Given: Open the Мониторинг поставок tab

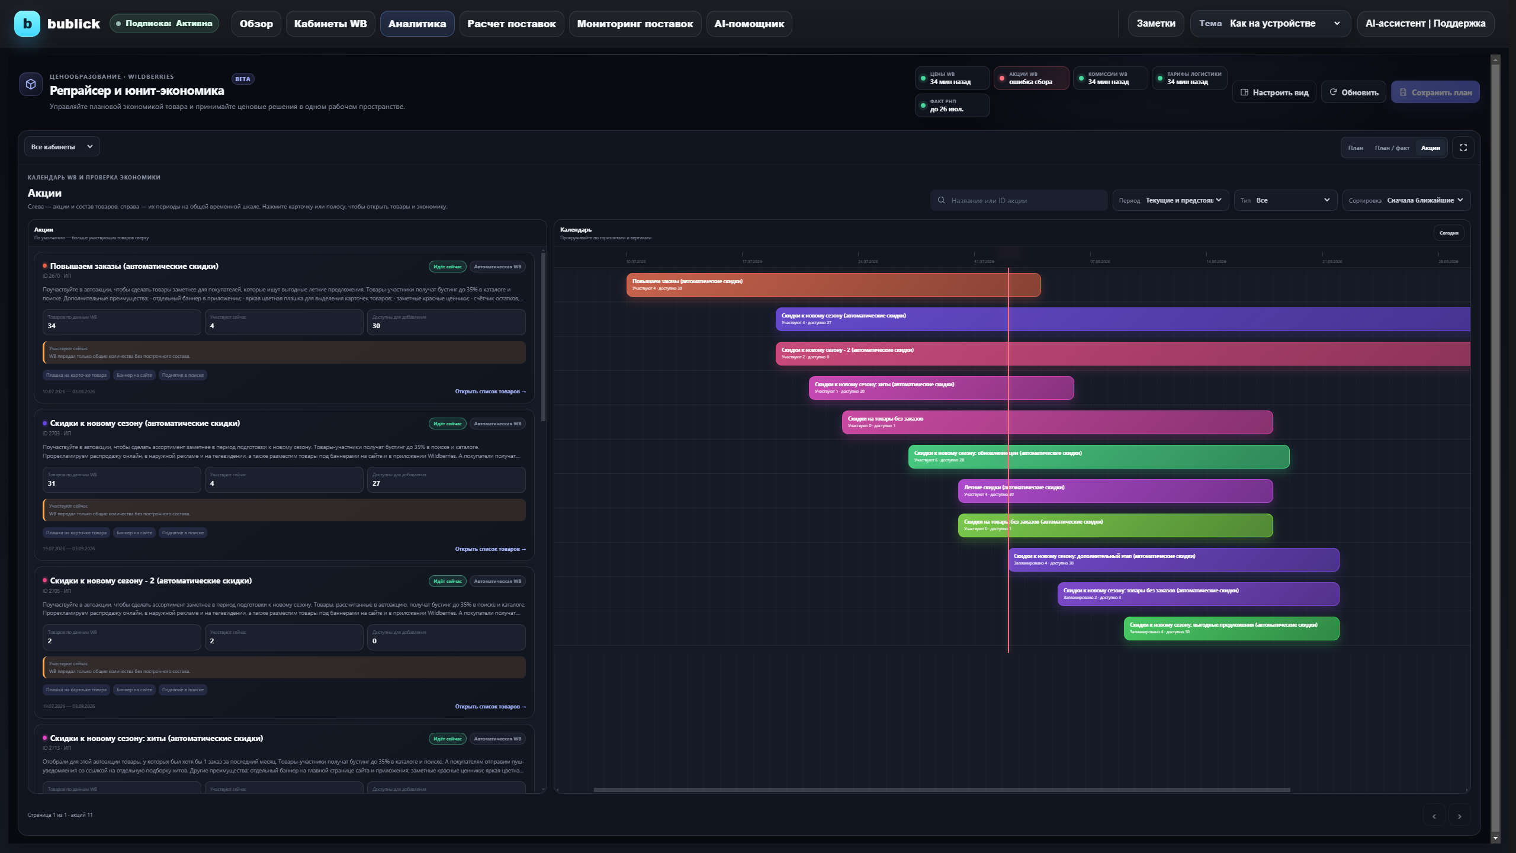Looking at the screenshot, I should (x=635, y=24).
